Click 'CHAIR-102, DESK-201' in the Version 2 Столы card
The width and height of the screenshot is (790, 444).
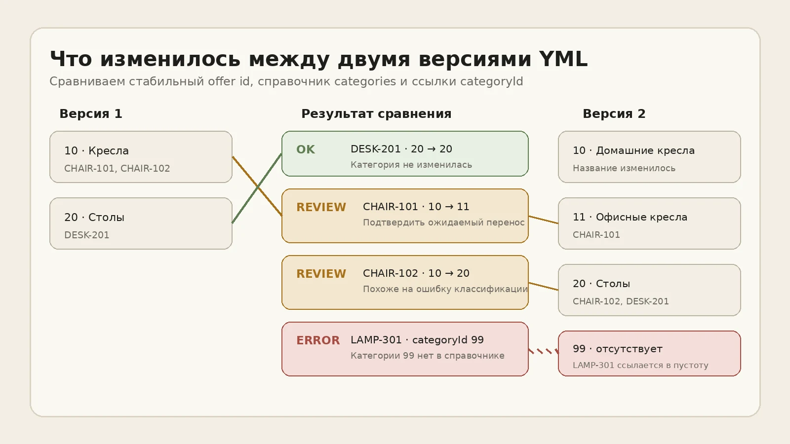tap(621, 301)
